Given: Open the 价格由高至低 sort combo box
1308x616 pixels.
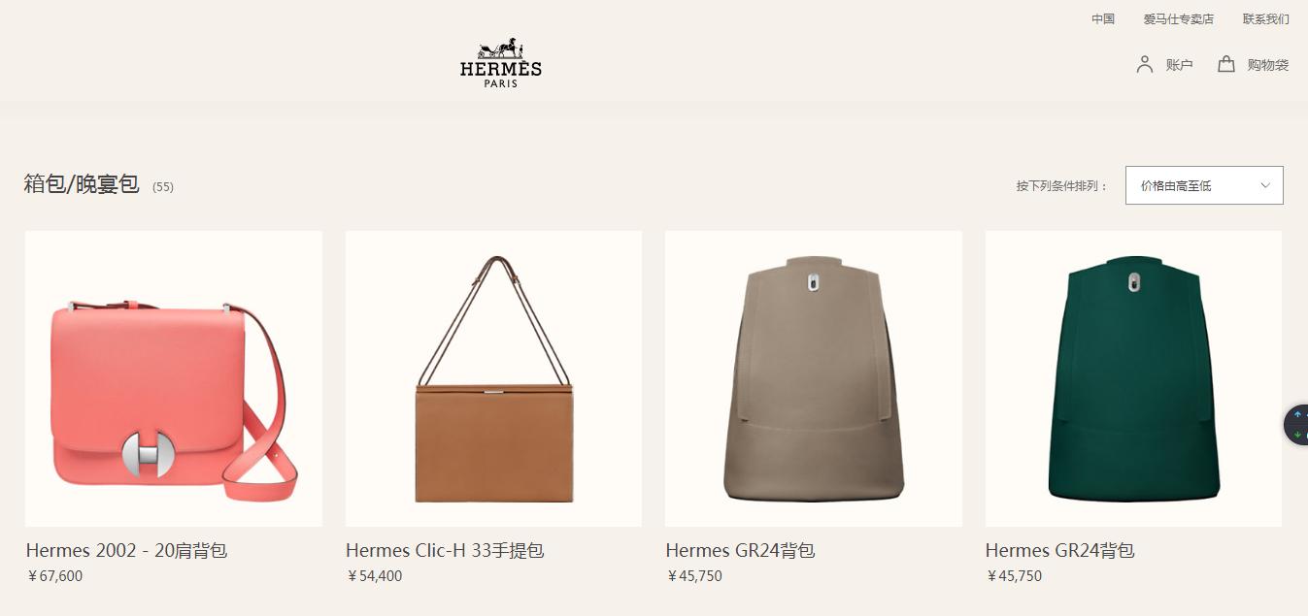Looking at the screenshot, I should click(1204, 185).
